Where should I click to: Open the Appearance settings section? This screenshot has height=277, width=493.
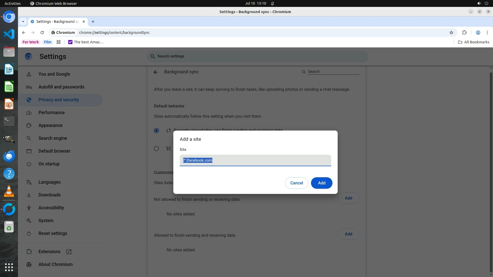50,125
